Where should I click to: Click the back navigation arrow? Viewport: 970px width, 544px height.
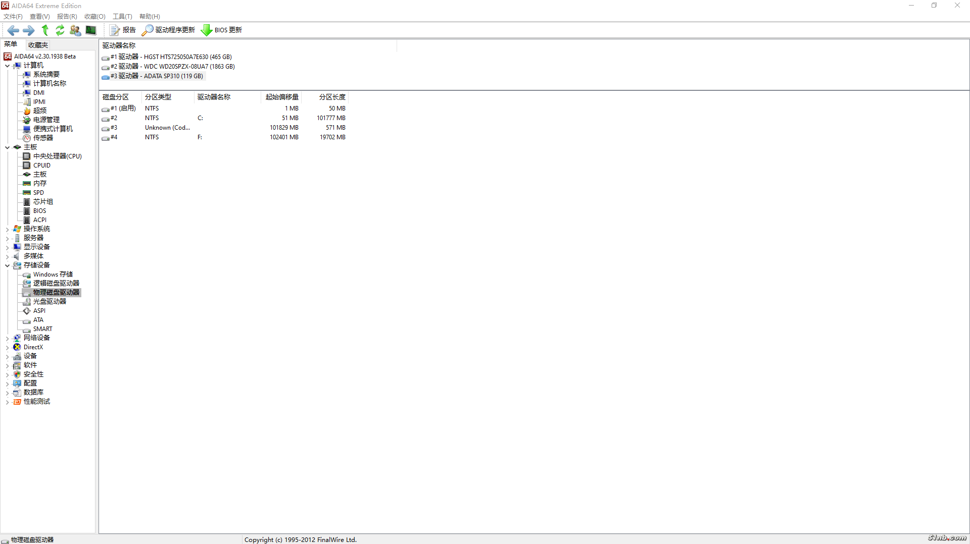pyautogui.click(x=13, y=30)
